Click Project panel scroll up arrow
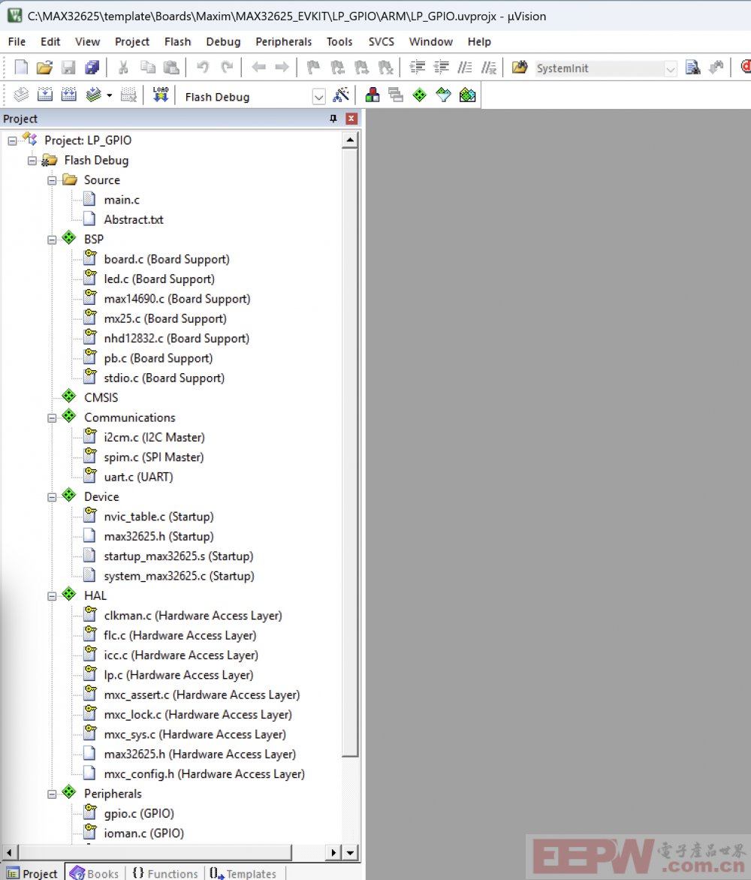751x880 pixels. (x=350, y=140)
